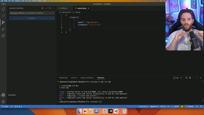
Task: Select the Source Control activity bar icon
Action: tap(3, 22)
